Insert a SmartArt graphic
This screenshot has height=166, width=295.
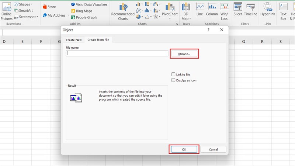(x=23, y=11)
